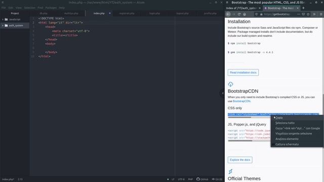Switch to the register.php editor tab
Screen dimensions: 324x182
(x=127, y=13)
